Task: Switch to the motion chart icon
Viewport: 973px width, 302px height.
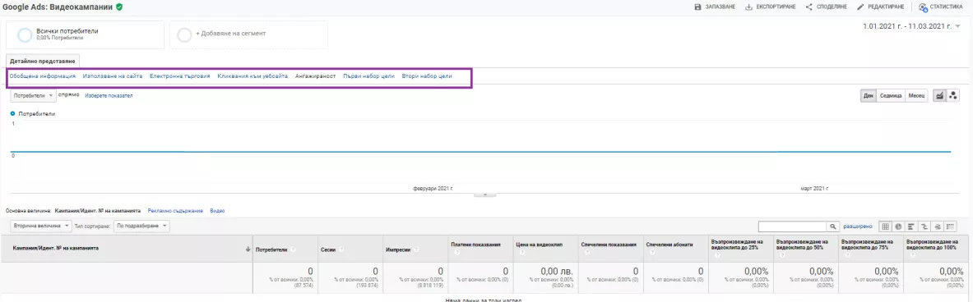Action: pyautogui.click(x=953, y=96)
